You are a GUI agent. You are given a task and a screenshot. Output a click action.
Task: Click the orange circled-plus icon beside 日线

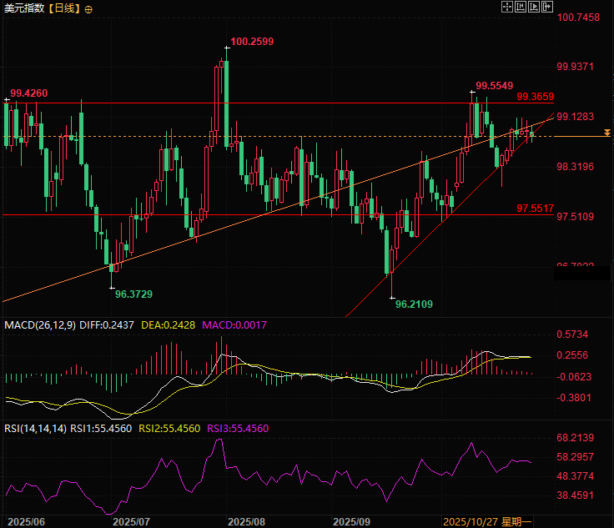[89, 8]
